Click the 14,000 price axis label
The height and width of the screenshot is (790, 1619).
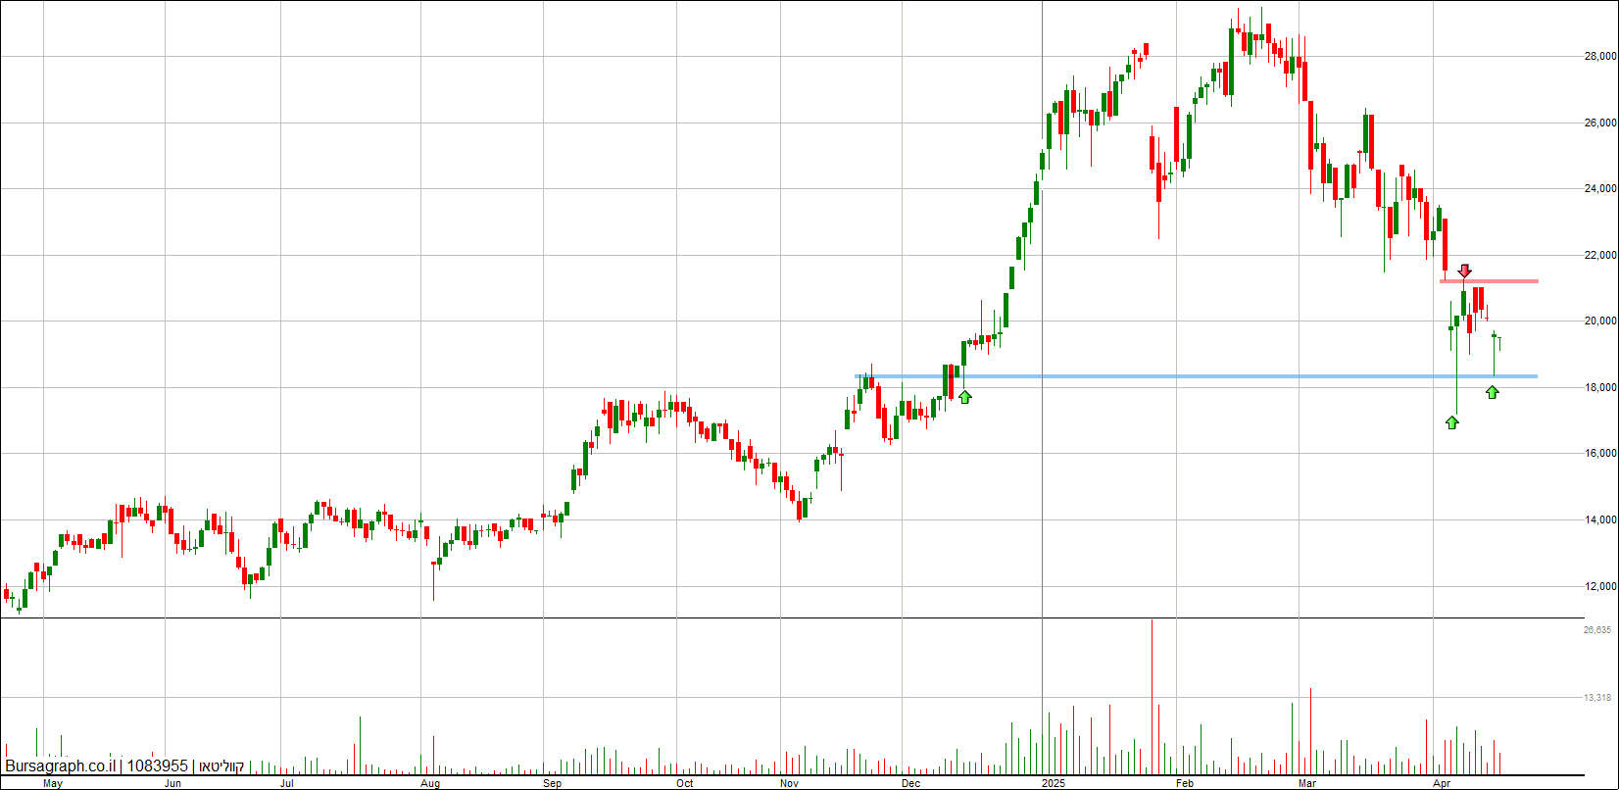pyautogui.click(x=1599, y=520)
